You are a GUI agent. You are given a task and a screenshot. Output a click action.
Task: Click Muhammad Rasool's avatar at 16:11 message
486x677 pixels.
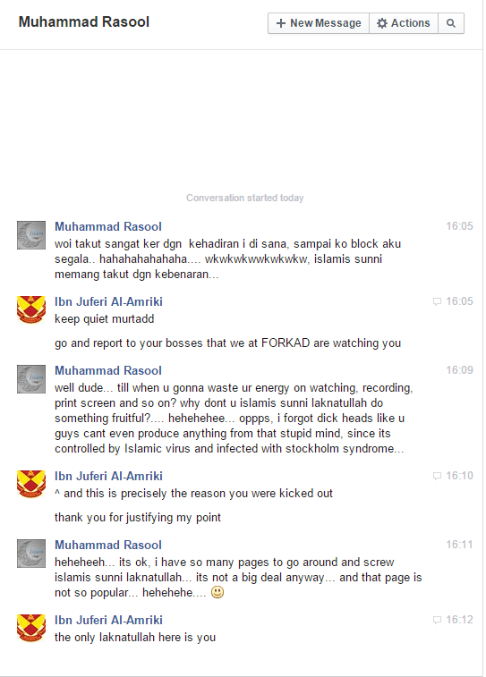(x=31, y=554)
